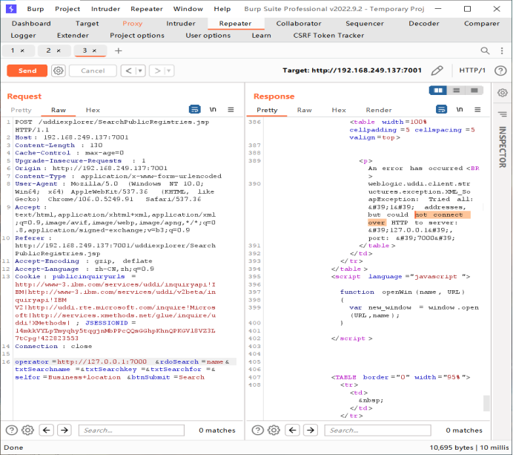Go to next request search match
This screenshot has width=513, height=455.
(64, 430)
